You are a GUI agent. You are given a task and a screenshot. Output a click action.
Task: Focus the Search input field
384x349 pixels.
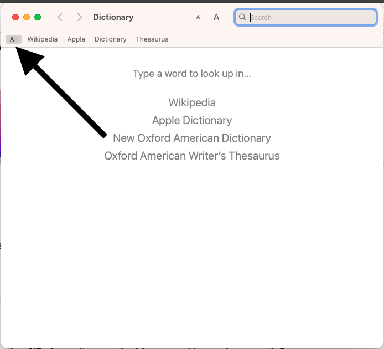coord(305,17)
